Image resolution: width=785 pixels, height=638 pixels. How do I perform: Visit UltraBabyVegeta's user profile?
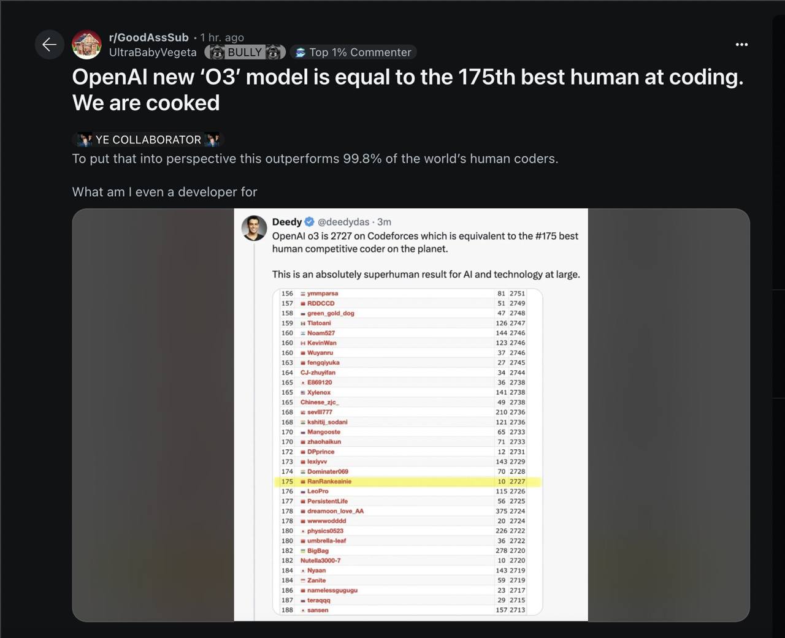click(153, 53)
